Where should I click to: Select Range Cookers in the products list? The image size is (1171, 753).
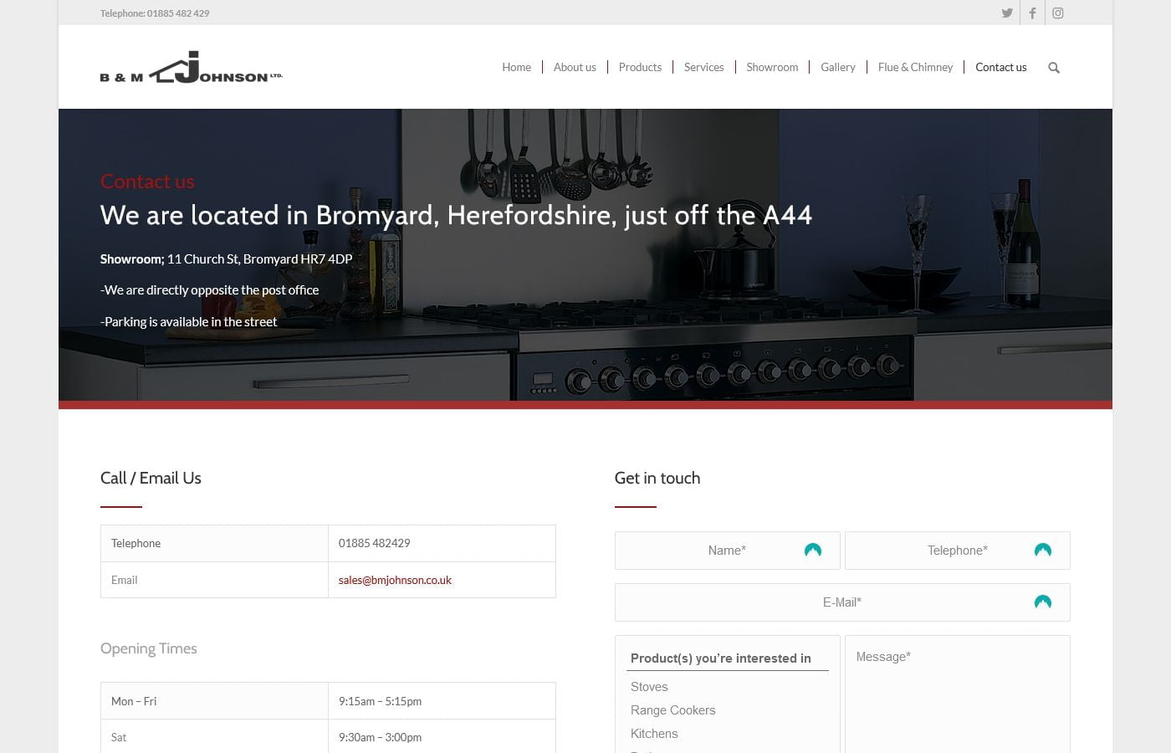[673, 710]
